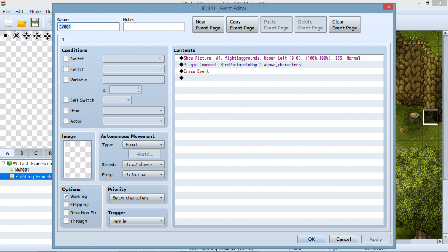Click the Note input field
The height and width of the screenshot is (252, 448).
(x=154, y=27)
